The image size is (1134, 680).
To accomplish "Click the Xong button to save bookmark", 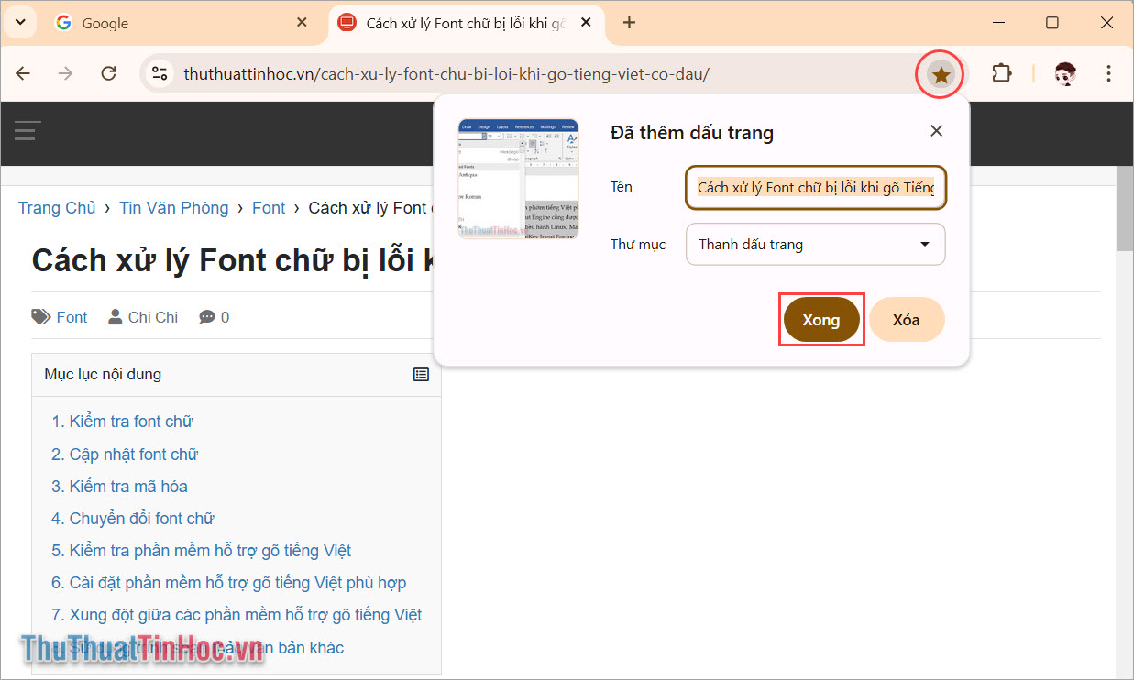I will 820,319.
